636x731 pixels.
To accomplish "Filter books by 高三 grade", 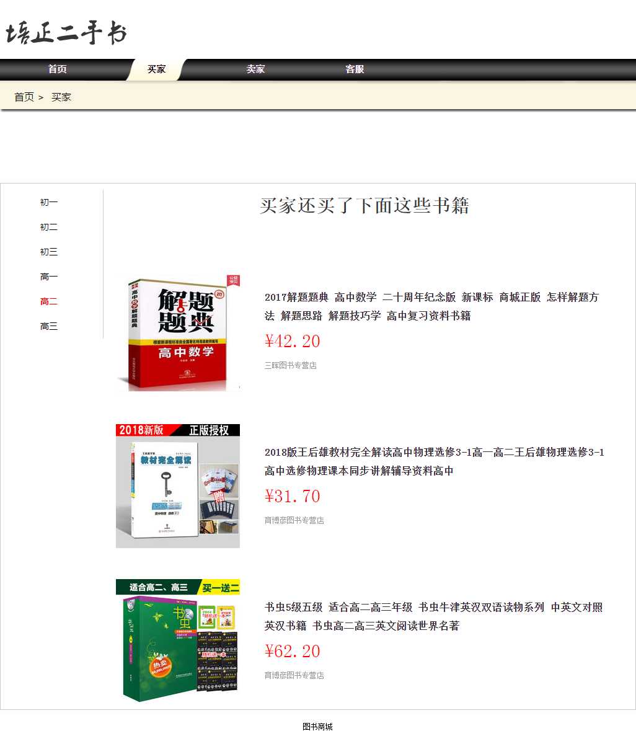I will tap(49, 327).
